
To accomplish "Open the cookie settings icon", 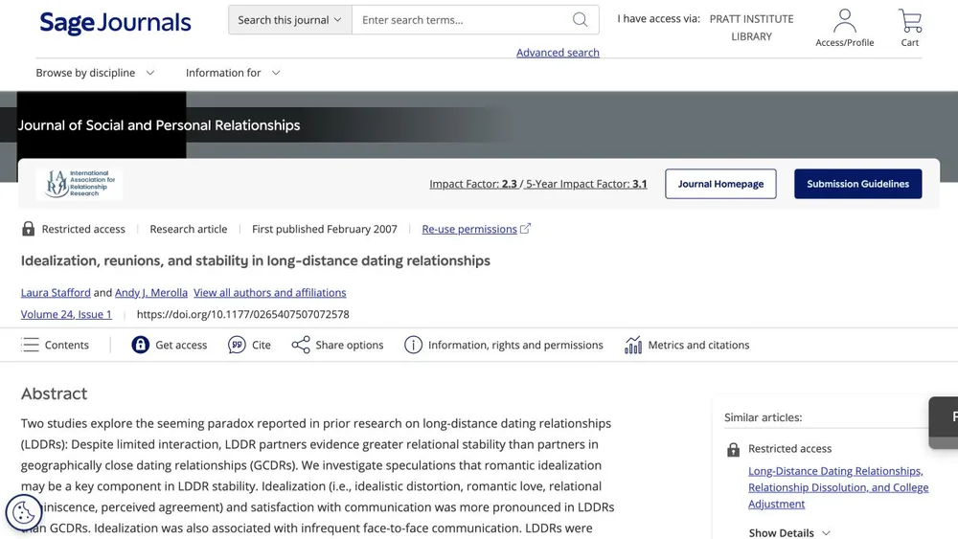I will pos(24,512).
